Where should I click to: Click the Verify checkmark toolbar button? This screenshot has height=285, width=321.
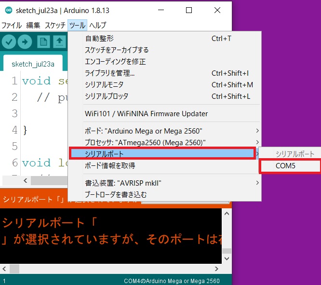point(9,42)
